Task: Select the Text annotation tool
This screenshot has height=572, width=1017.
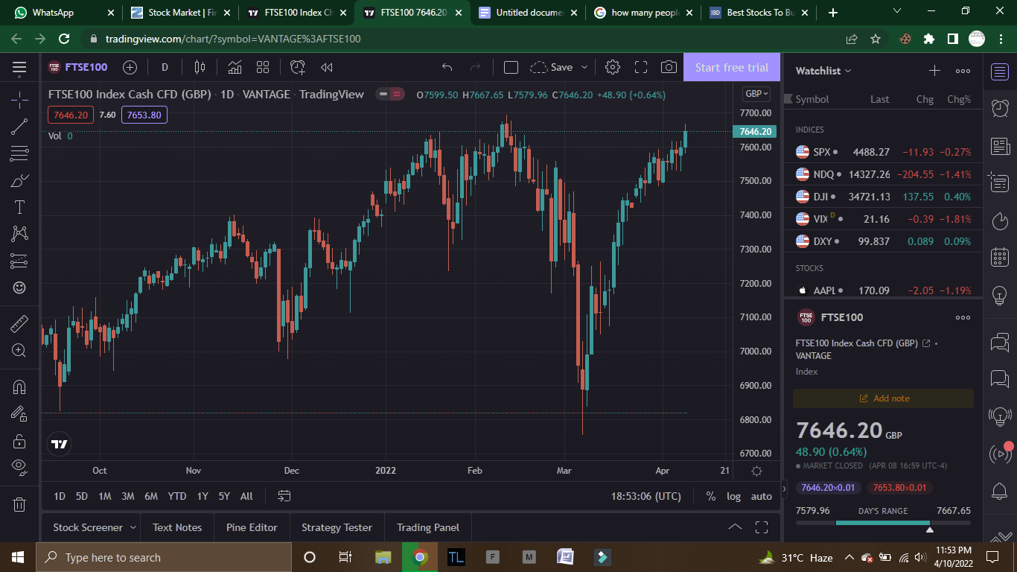Action: tap(19, 207)
